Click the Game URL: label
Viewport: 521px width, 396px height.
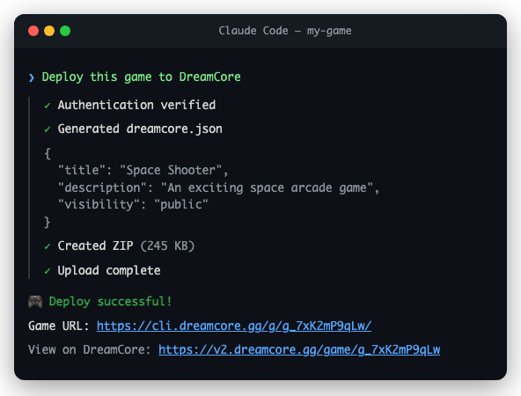click(x=58, y=326)
